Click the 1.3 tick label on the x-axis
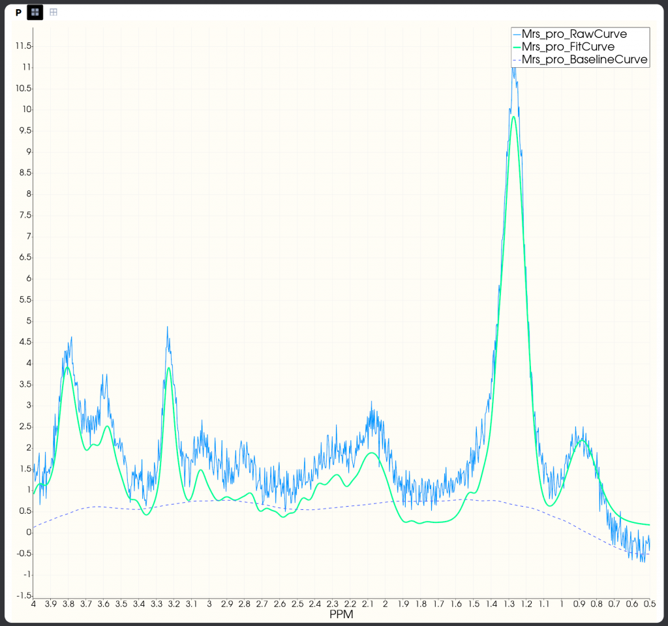This screenshot has height=626, width=668. [x=509, y=604]
